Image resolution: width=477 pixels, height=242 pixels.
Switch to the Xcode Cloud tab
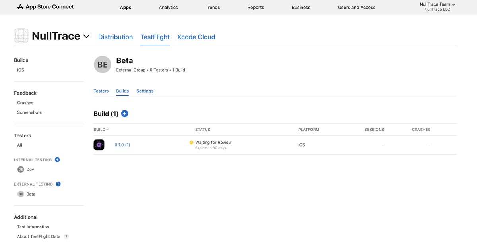[x=196, y=37]
